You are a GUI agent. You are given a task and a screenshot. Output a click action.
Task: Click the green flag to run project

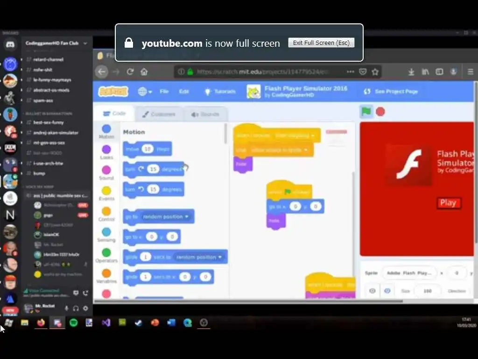coord(366,112)
